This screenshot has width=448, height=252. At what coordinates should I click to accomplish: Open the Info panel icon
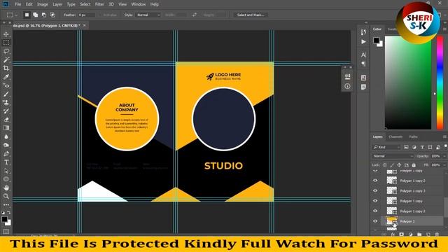pyautogui.click(x=347, y=86)
